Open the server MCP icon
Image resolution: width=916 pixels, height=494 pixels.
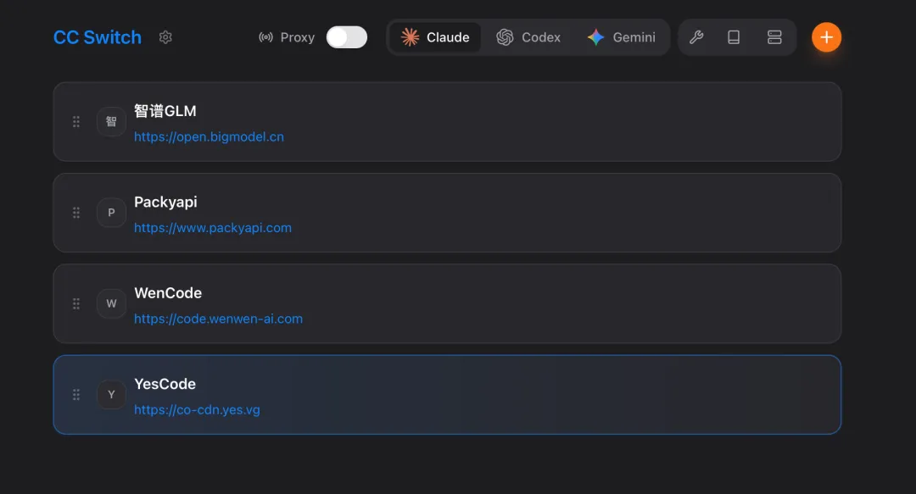click(x=774, y=37)
